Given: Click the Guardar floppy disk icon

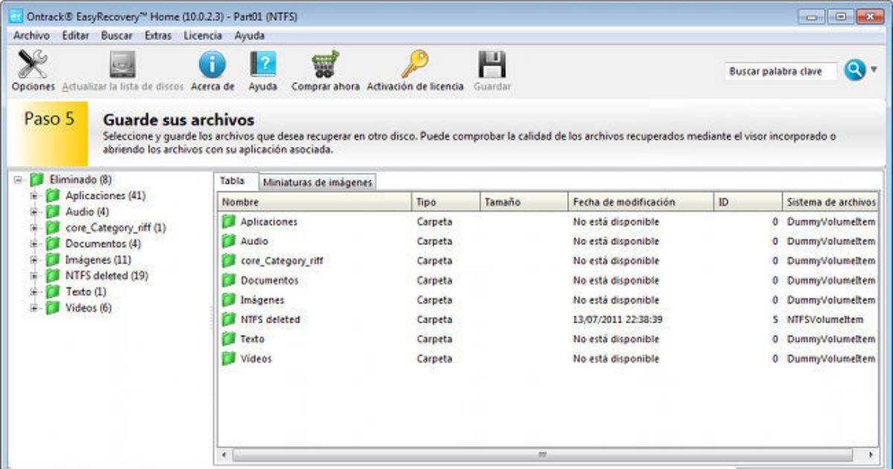Looking at the screenshot, I should coord(492,65).
